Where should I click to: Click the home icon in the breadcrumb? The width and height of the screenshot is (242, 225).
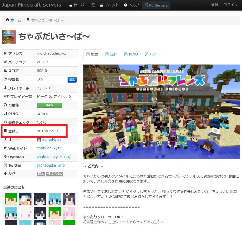tap(7, 20)
